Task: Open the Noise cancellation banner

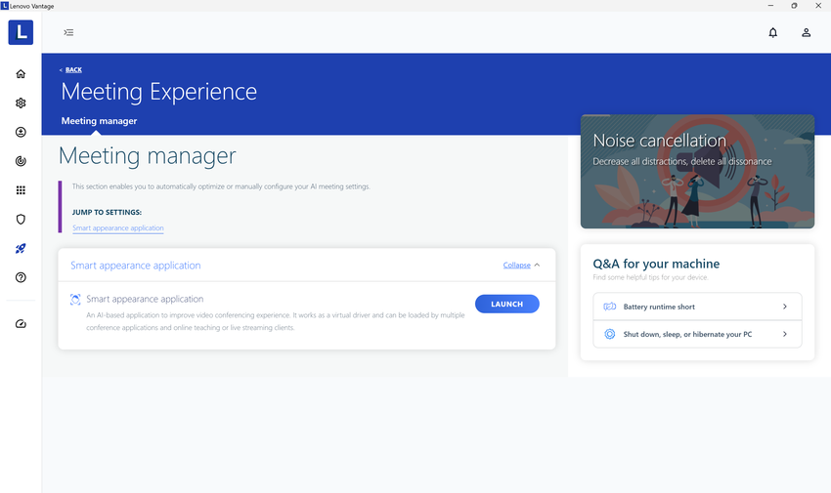Action: pos(697,172)
